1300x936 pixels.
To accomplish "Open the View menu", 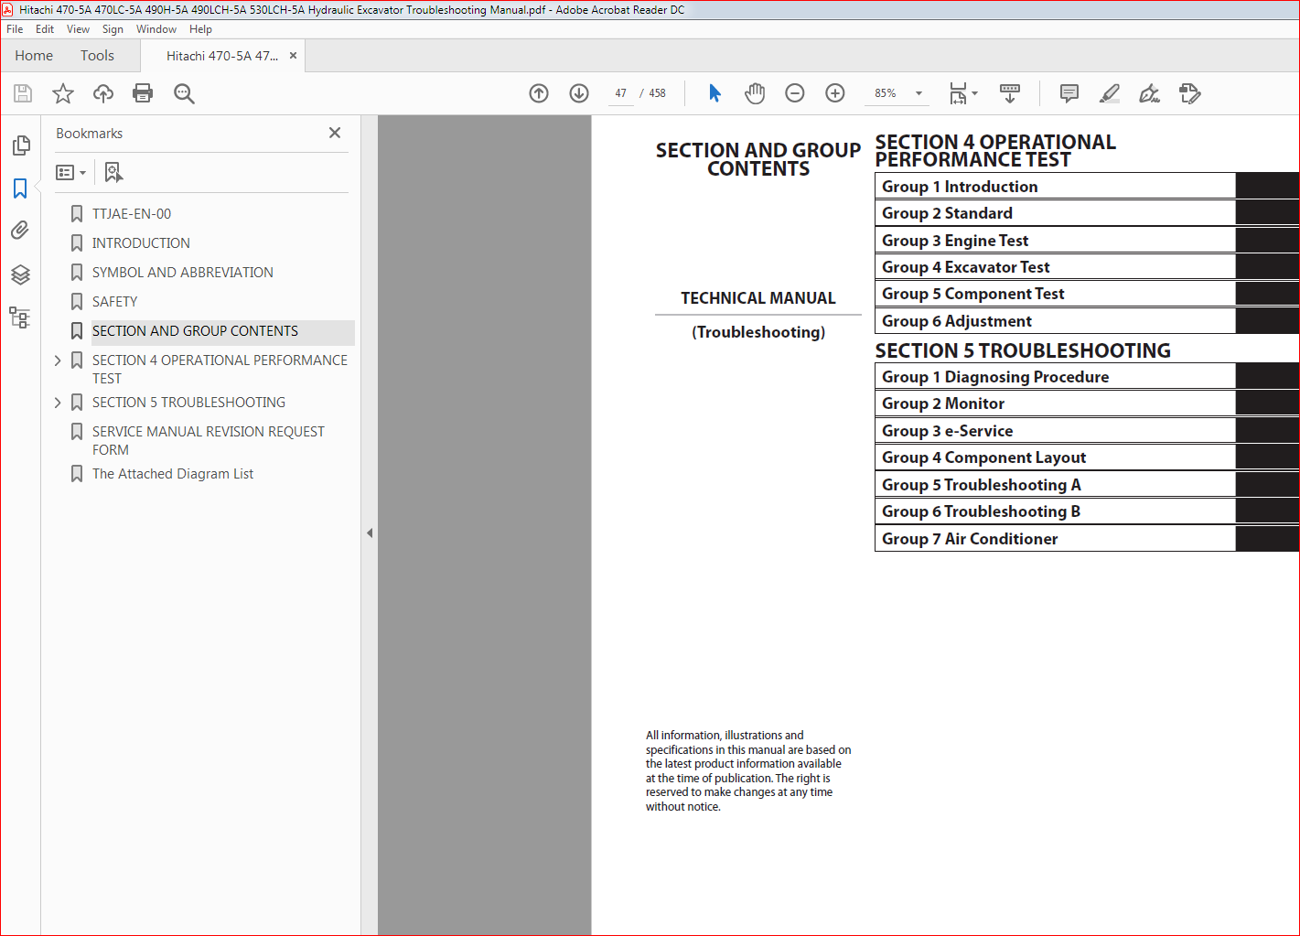I will click(x=78, y=29).
